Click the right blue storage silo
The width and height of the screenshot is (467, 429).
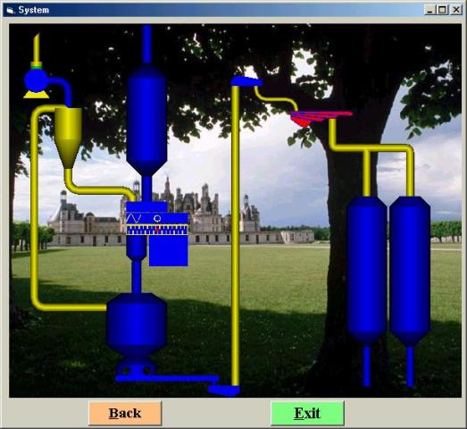410,271
